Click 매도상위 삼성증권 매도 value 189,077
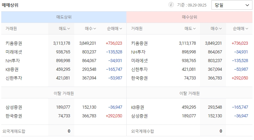Image resolution: width=254 pixels, height=140 pixels. [63, 107]
